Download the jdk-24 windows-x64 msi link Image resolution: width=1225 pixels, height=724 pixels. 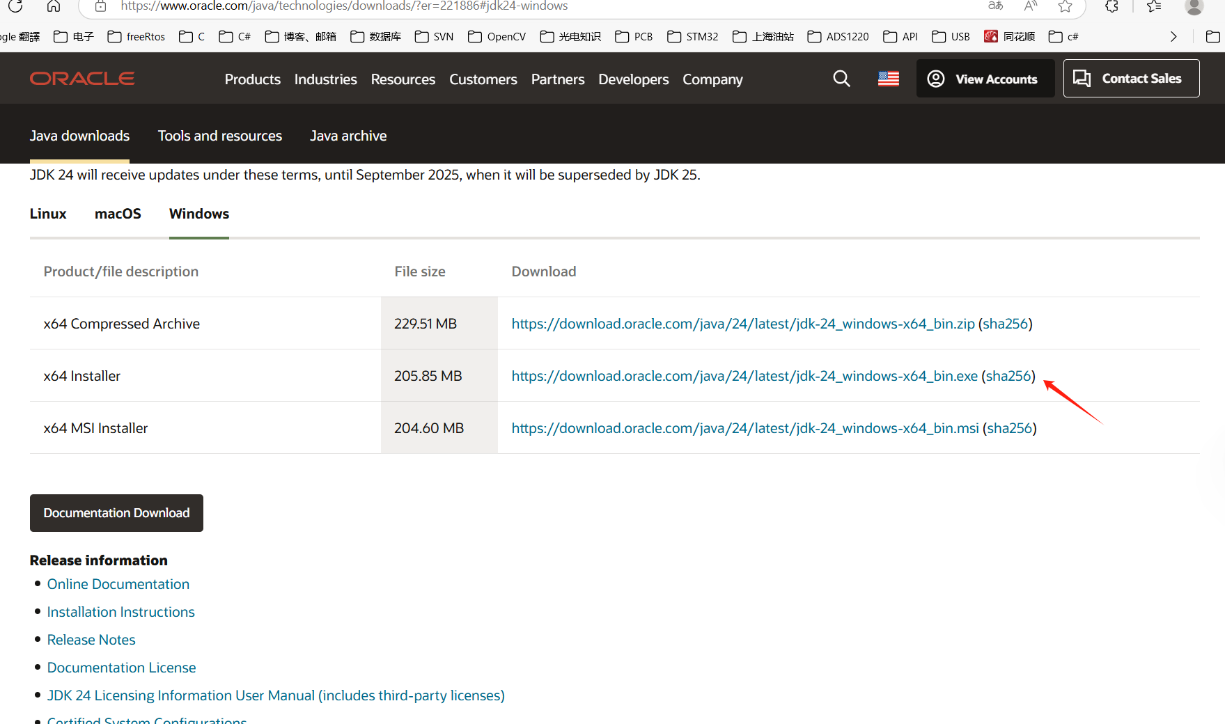pos(745,428)
